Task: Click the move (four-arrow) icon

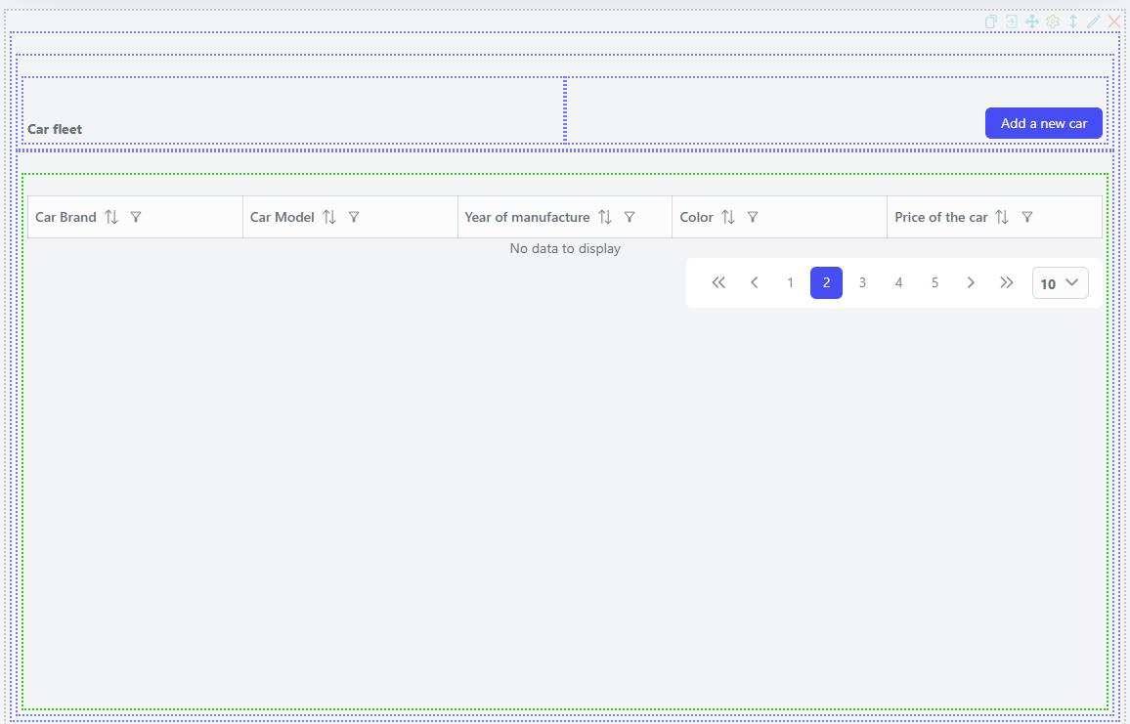Action: 1032,21
